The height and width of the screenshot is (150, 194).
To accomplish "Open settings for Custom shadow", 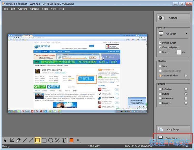I will point(186,76).
